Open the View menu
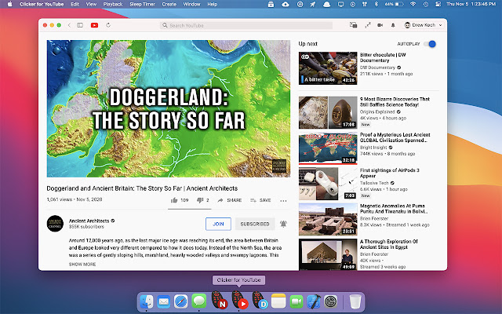Viewport: 502px width, 314px height. click(91, 4)
